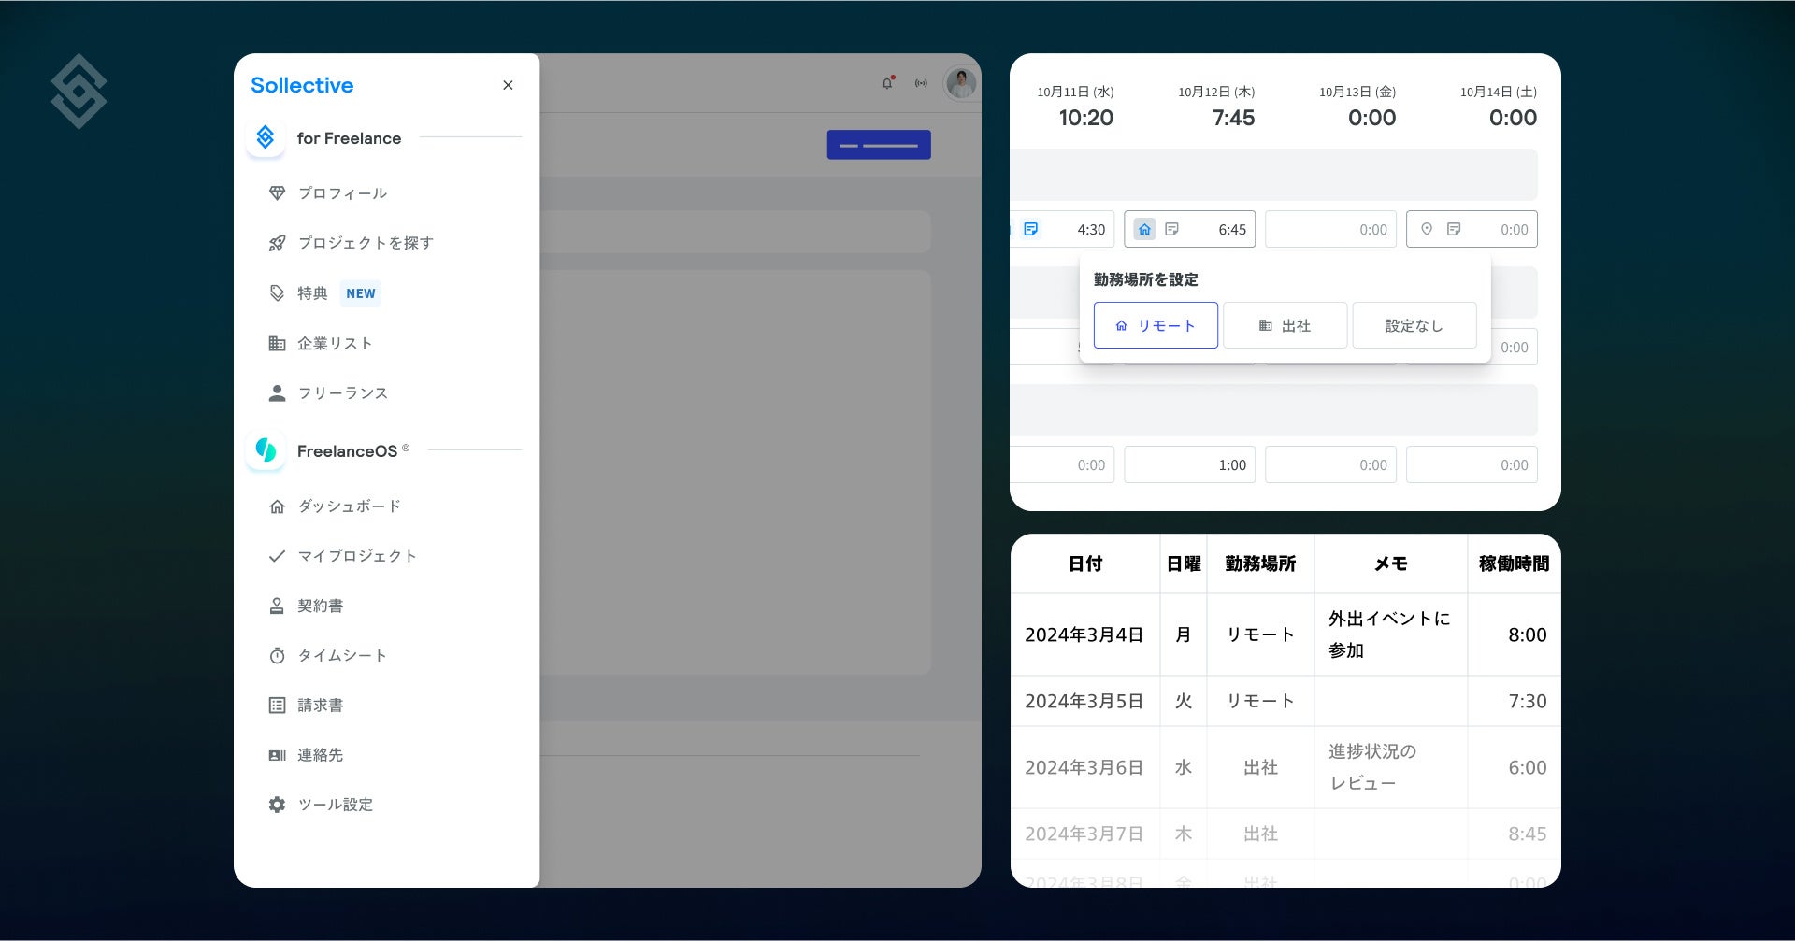
Task: Open the user avatar in the header
Action: pos(960,83)
